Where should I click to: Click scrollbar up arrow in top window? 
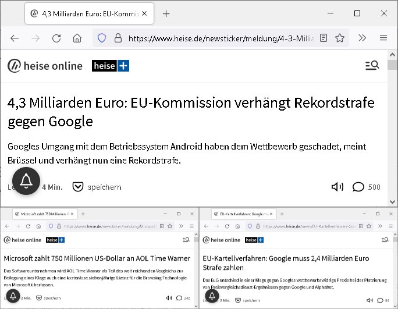point(392,55)
